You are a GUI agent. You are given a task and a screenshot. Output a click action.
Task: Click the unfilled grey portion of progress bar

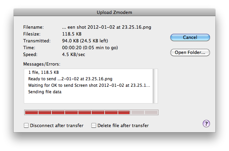click(x=144, y=112)
